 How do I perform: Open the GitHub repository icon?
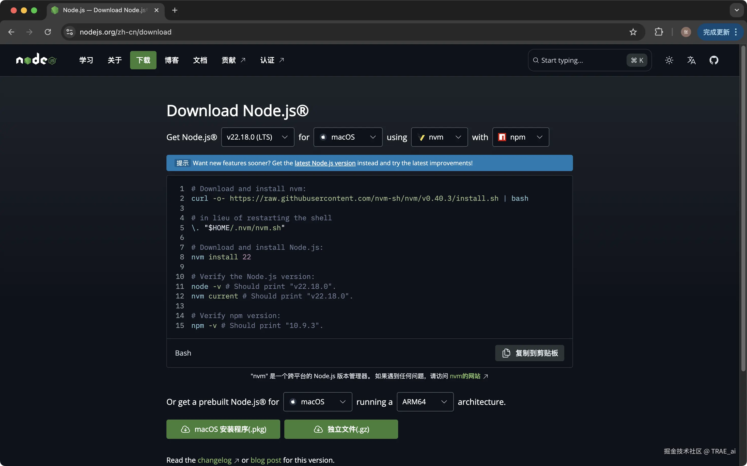[714, 60]
